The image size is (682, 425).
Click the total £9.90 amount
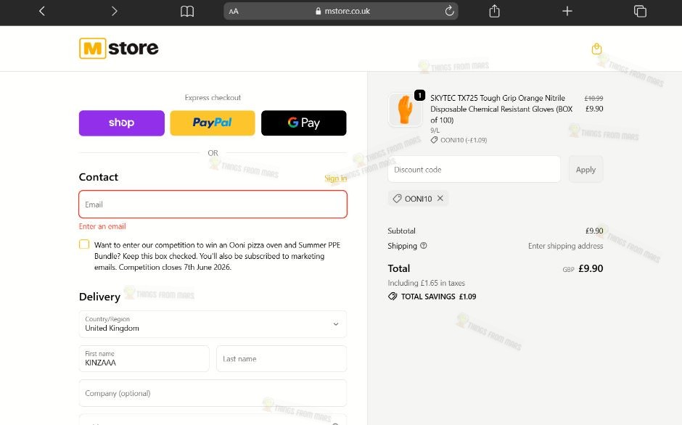tap(591, 268)
